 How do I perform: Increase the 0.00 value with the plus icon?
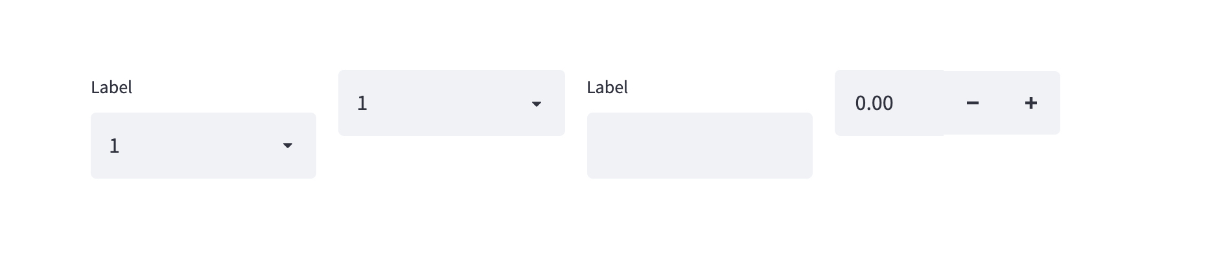[x=1030, y=103]
